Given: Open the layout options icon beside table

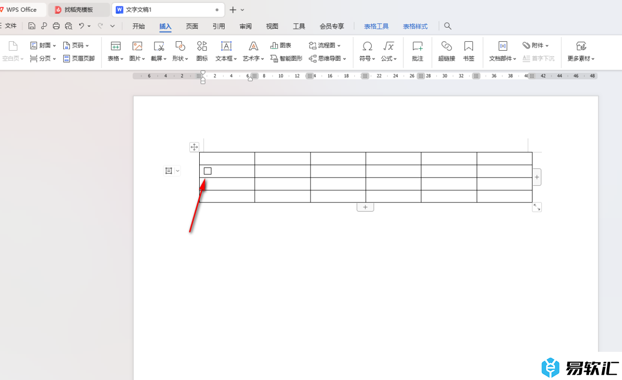Looking at the screenshot, I should click(169, 171).
